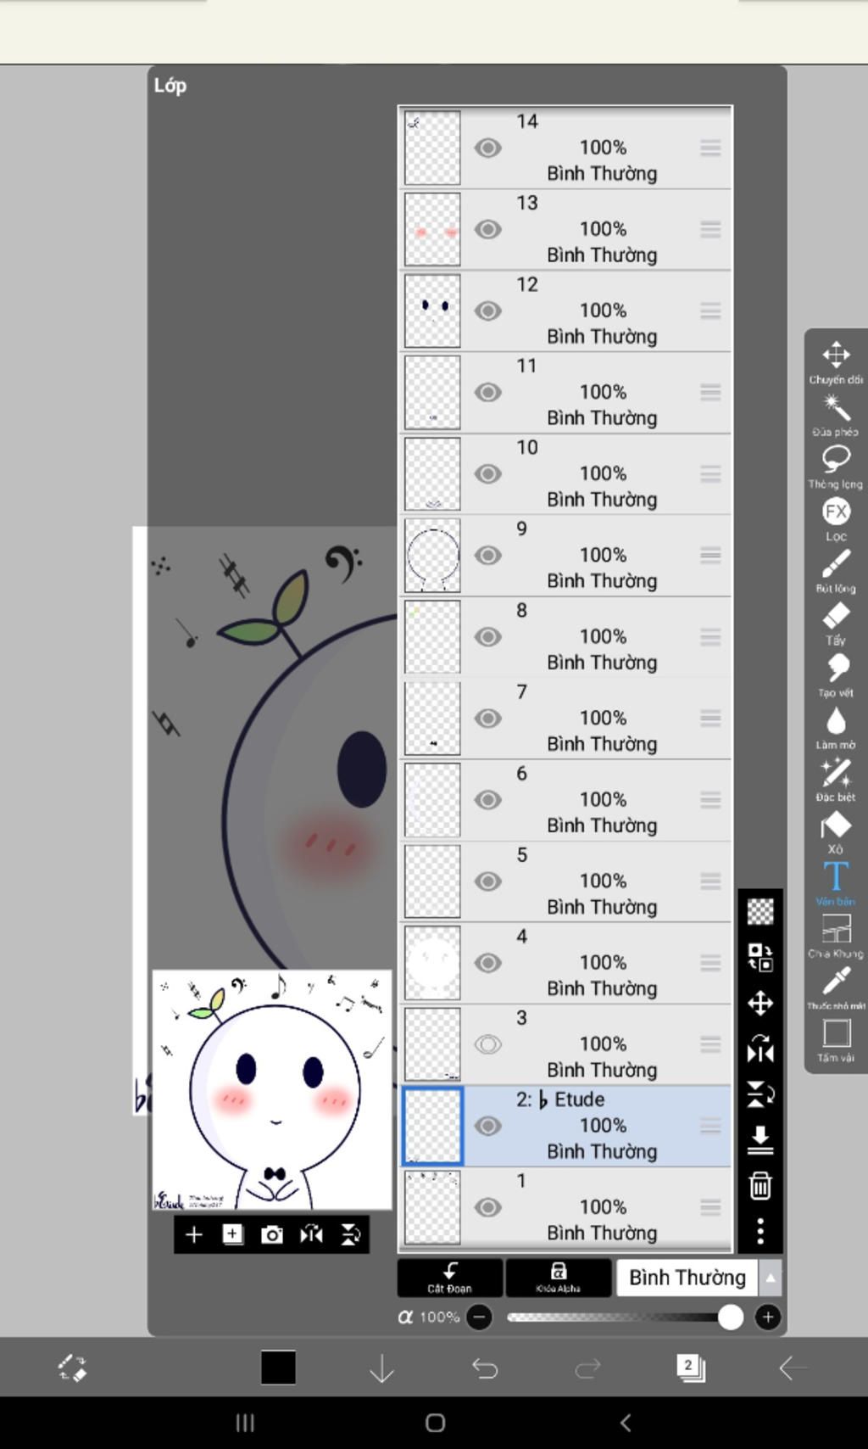868x1449 pixels.
Task: Click layer 10 reorder handle
Action: (x=710, y=474)
